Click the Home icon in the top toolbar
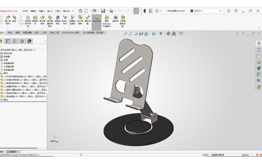The width and height of the screenshot is (262, 164). [80, 11]
